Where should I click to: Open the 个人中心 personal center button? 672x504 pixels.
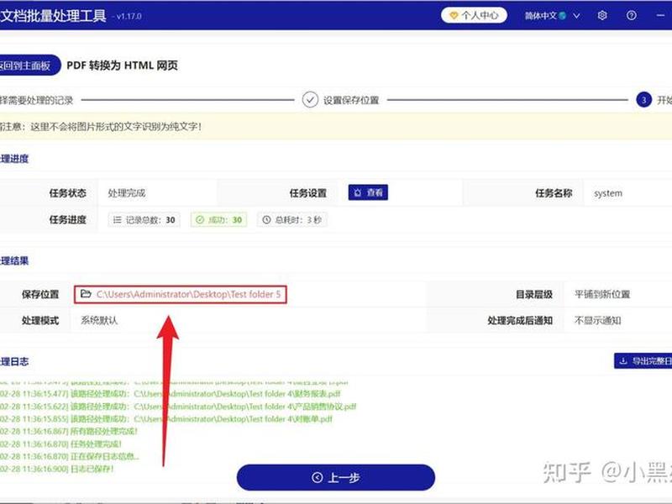(x=474, y=15)
